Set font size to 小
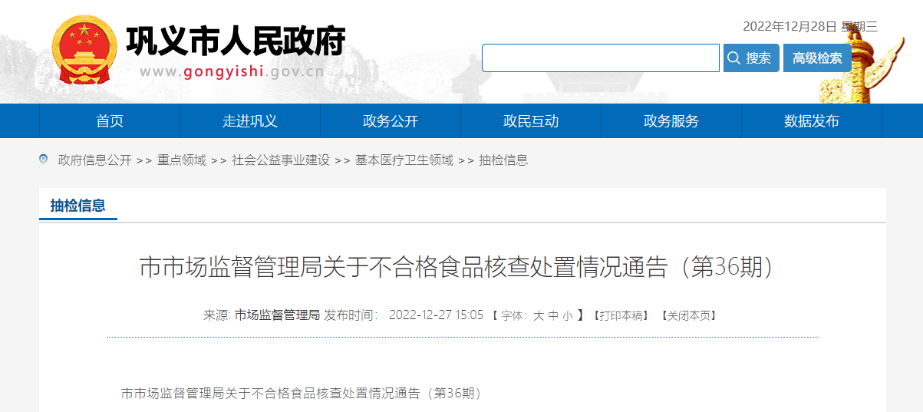923x412 pixels. pyautogui.click(x=567, y=315)
